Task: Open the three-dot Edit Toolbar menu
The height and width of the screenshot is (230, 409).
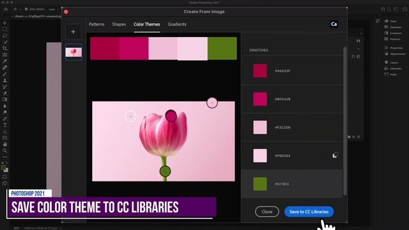Action: coord(4,157)
